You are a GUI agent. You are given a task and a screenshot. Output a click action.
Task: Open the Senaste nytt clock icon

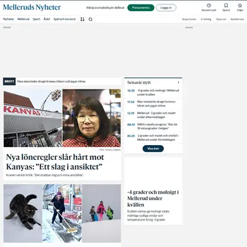[x=209, y=6]
